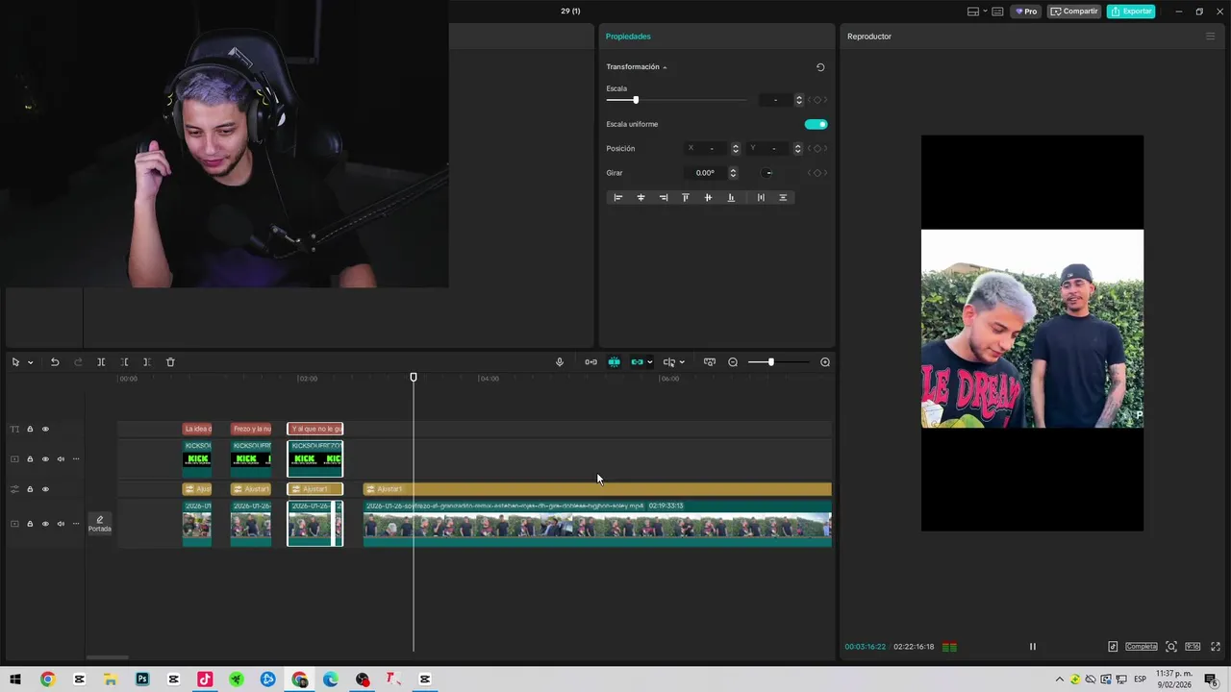The image size is (1231, 692).
Task: Click the trash delete icon in timeline toolbar
Action: point(170,362)
